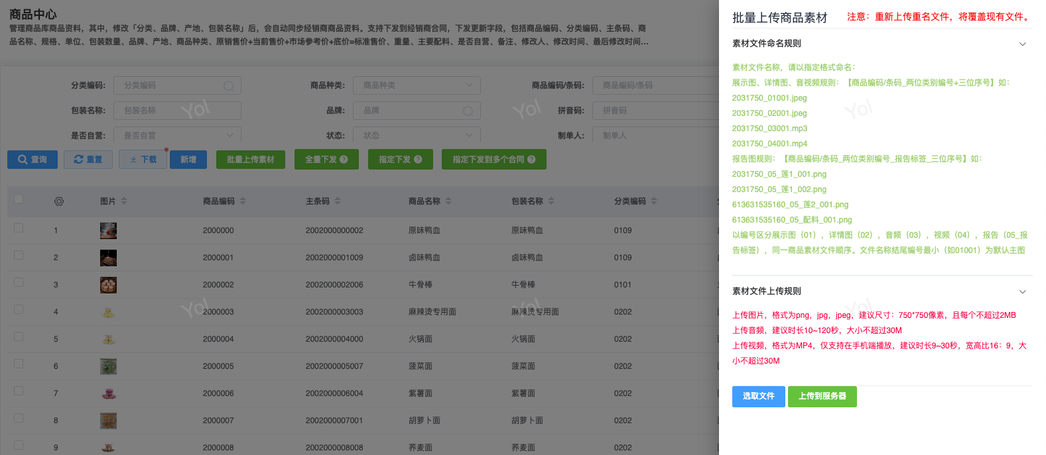Click the 批量上传商品素材 panel title

coord(780,18)
